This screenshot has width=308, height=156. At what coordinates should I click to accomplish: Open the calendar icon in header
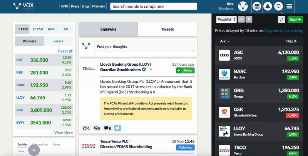pyautogui.click(x=257, y=7)
